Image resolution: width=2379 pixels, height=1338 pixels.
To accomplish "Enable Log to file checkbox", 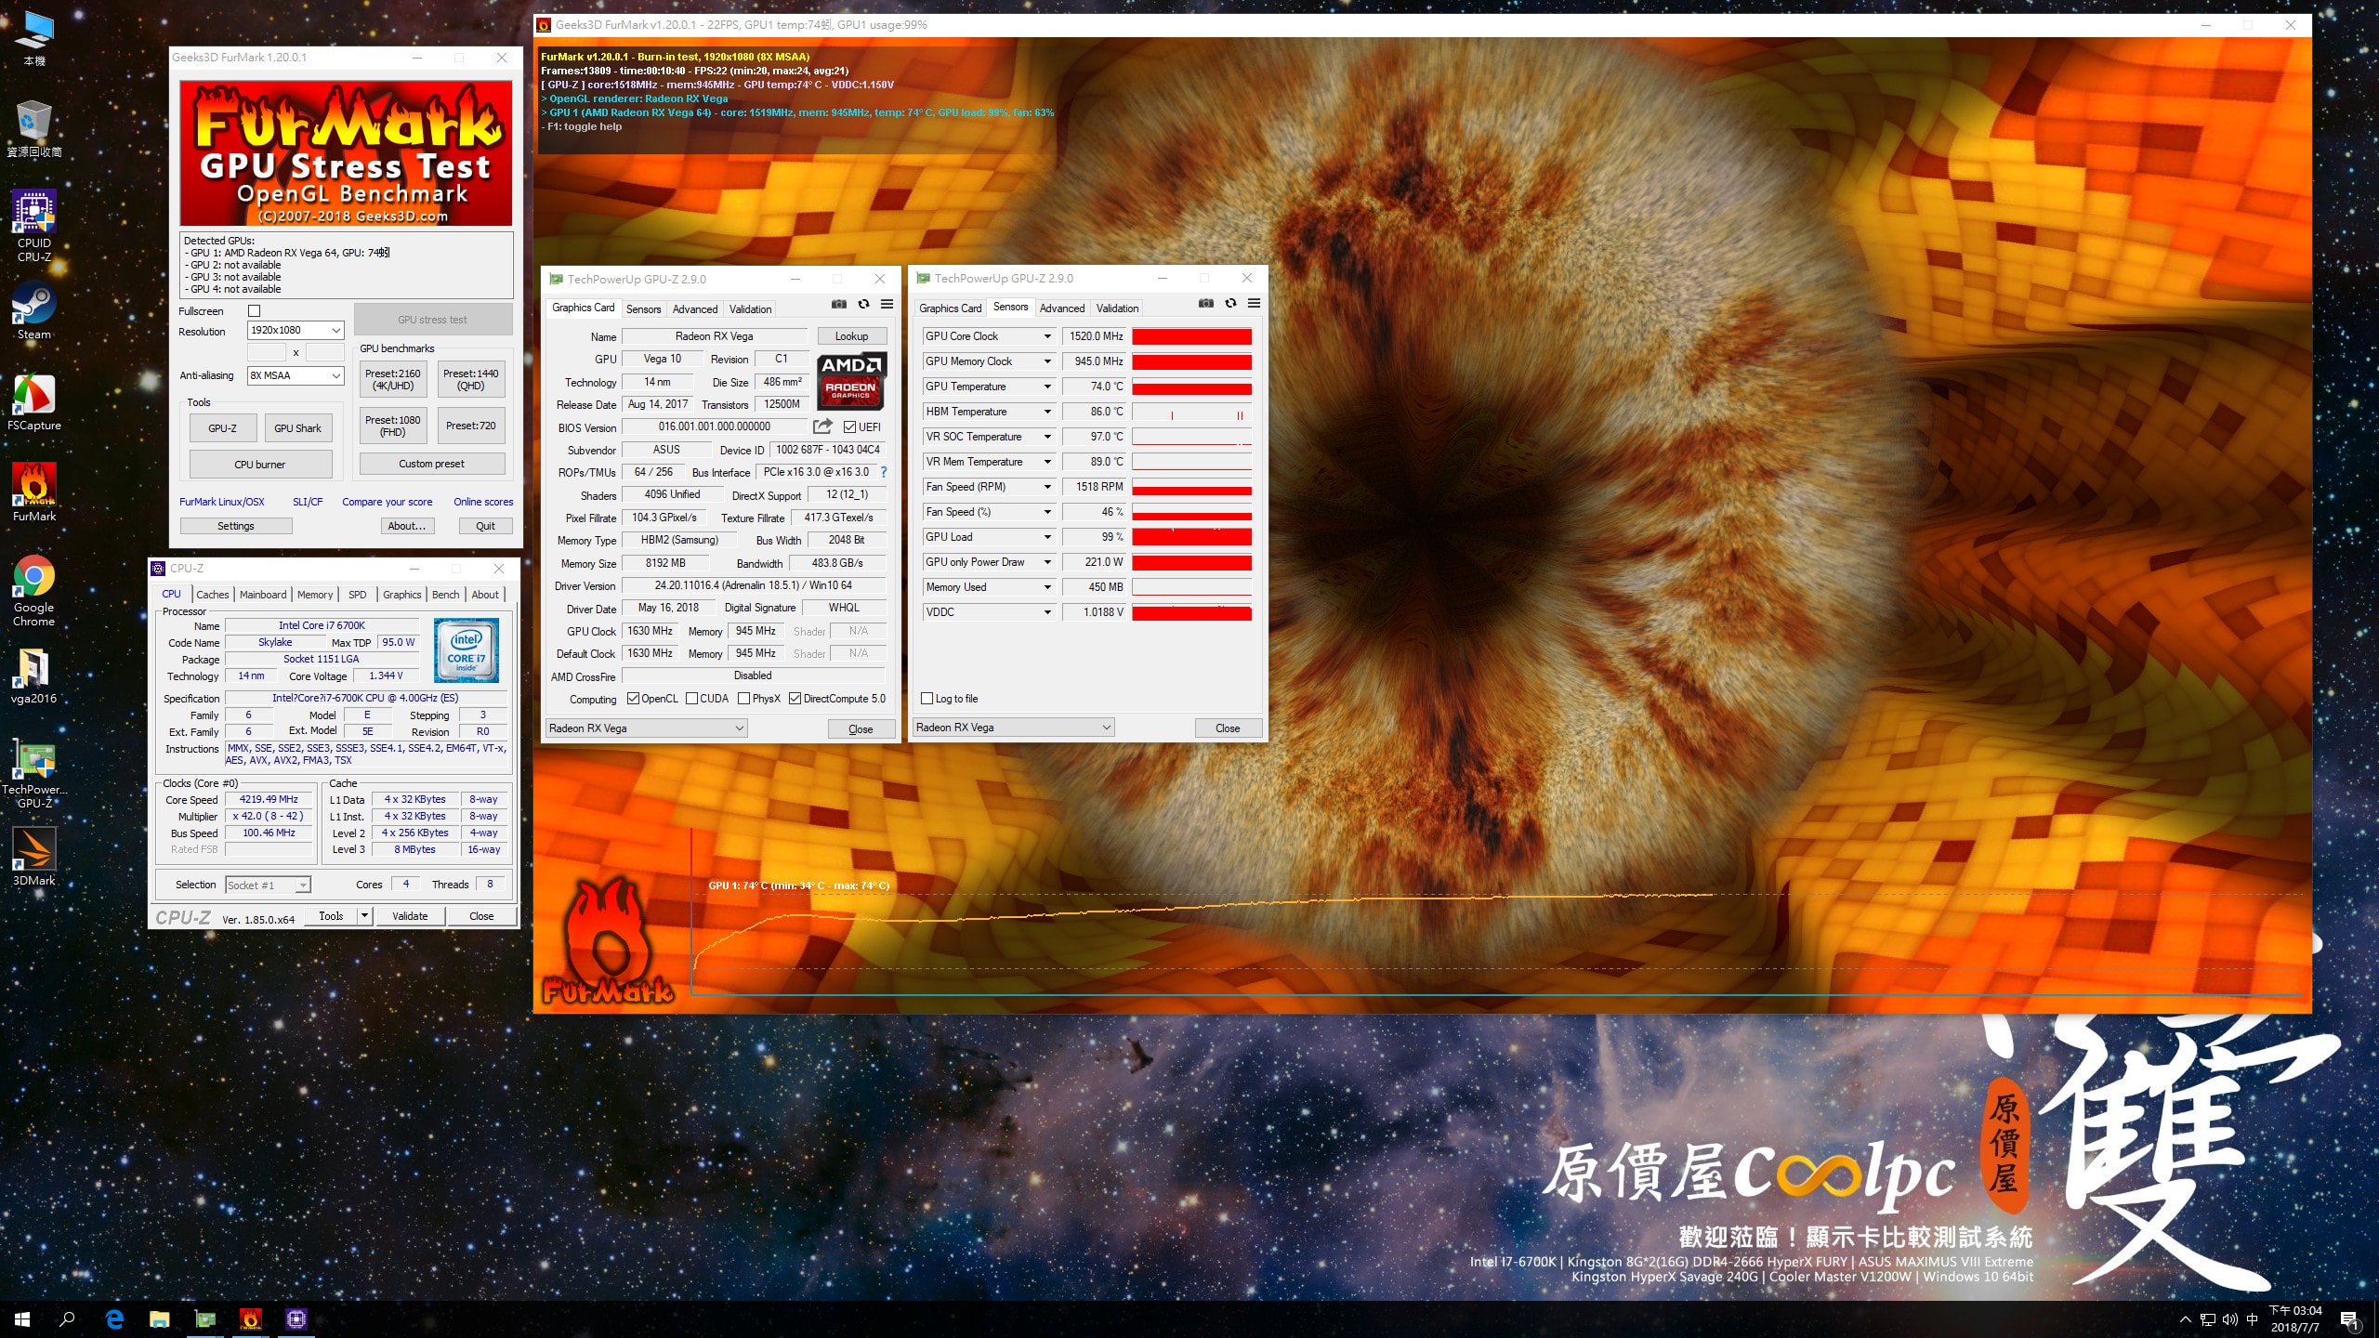I will (x=927, y=699).
